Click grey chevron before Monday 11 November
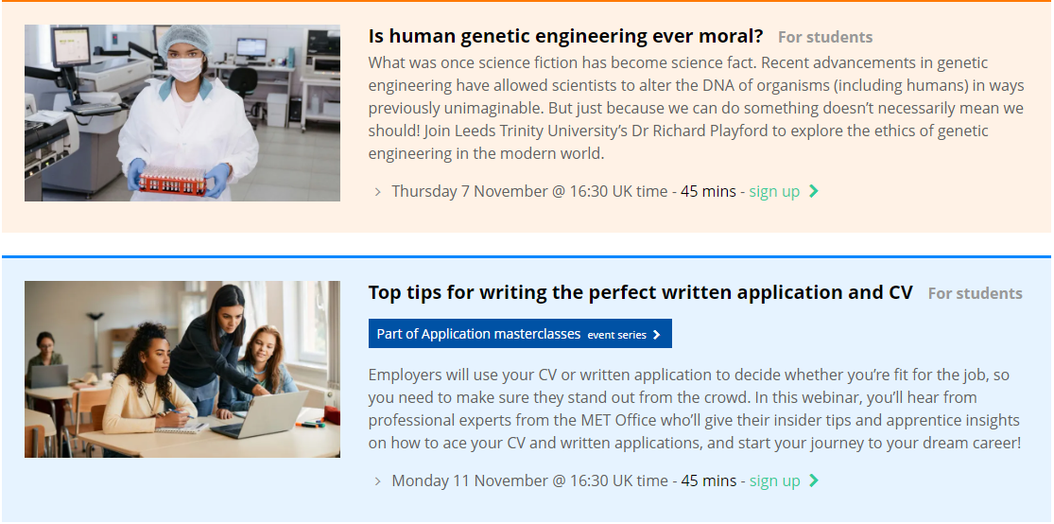Viewport: 1054px width, 524px height. coord(378,480)
